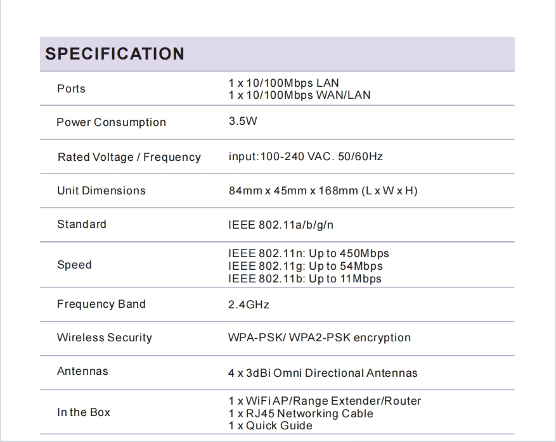Click the 3.5W value
This screenshot has width=556, height=442.
[x=243, y=121]
